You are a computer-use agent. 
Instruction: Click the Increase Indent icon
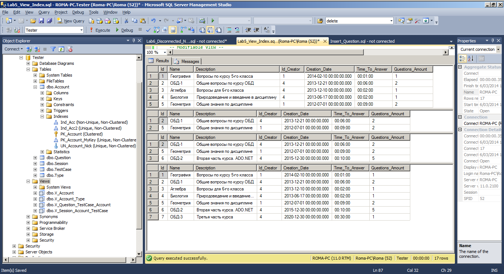coord(256,30)
